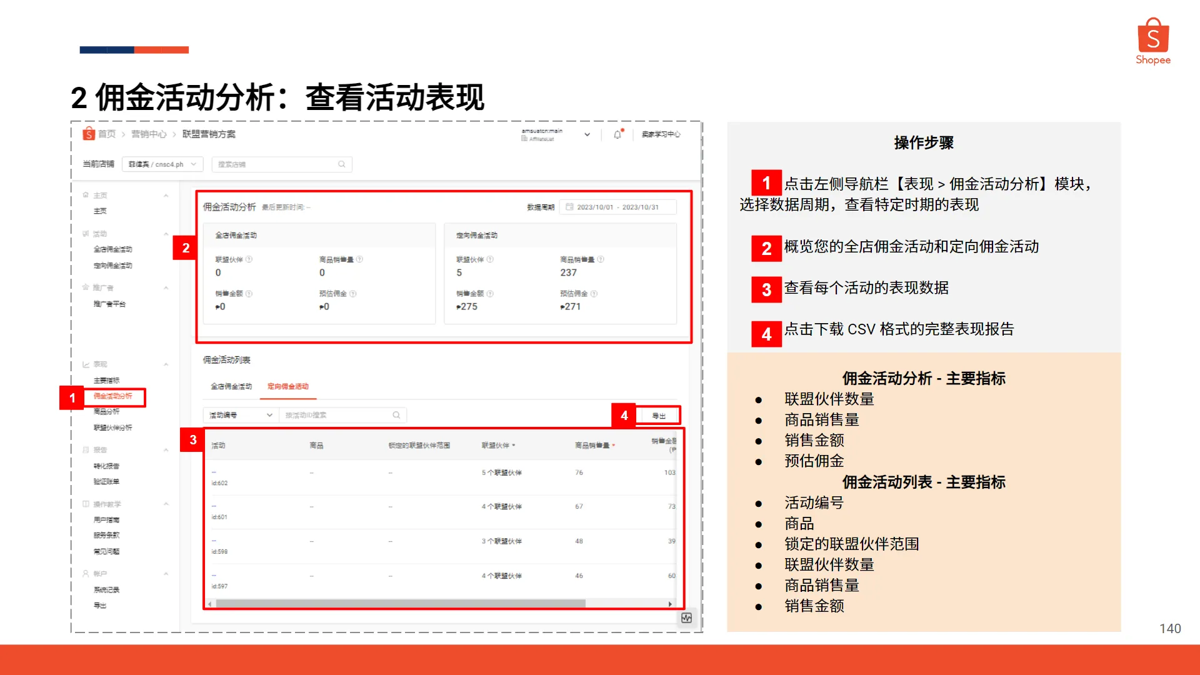Open the 当前店铺 store selector dropdown
This screenshot has height=675, width=1200.
(x=162, y=164)
